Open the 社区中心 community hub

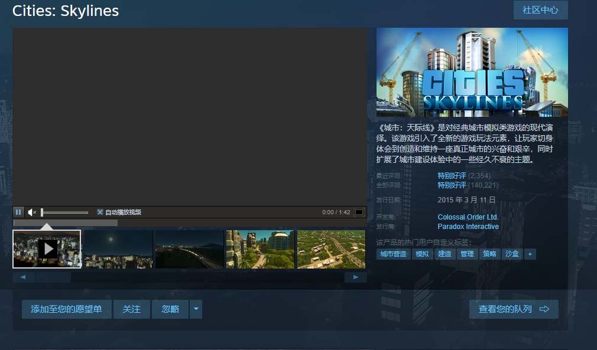541,10
